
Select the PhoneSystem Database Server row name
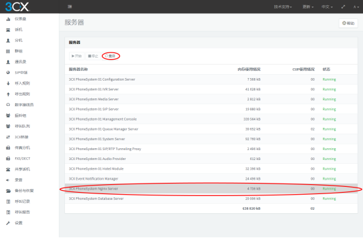pyautogui.click(x=96, y=199)
